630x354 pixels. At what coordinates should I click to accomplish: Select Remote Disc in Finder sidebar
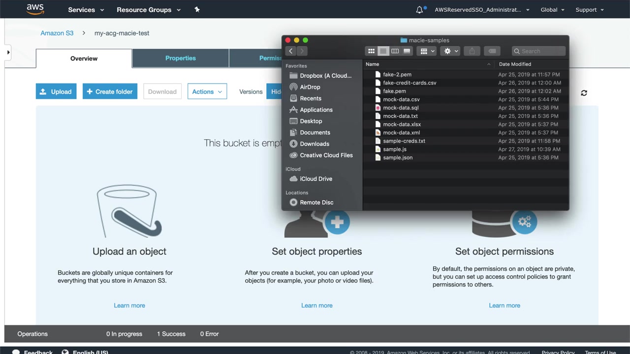pyautogui.click(x=312, y=203)
